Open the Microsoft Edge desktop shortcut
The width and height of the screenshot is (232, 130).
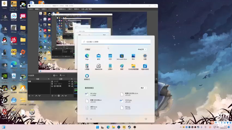click(14, 66)
